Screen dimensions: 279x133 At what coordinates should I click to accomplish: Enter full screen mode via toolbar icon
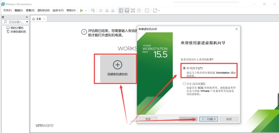click(x=133, y=10)
